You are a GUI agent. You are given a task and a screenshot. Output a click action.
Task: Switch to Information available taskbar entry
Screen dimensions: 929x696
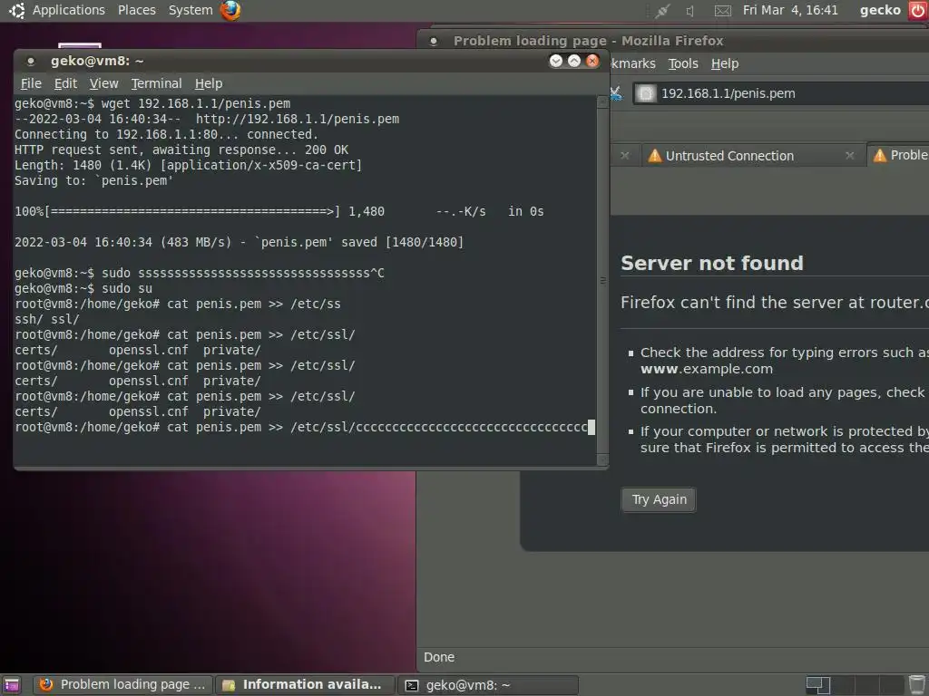point(305,685)
